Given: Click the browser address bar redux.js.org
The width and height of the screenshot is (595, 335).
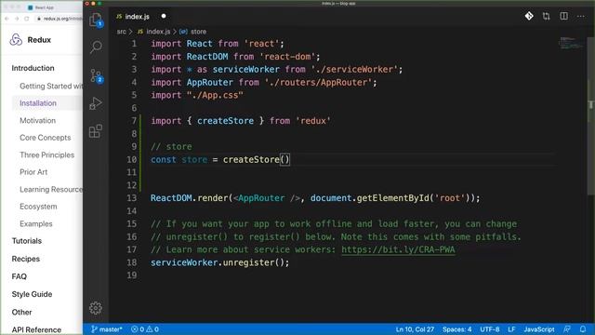Looking at the screenshot, I should 59,19.
